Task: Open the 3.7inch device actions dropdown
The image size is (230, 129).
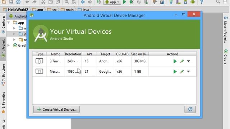Action: click(188, 61)
